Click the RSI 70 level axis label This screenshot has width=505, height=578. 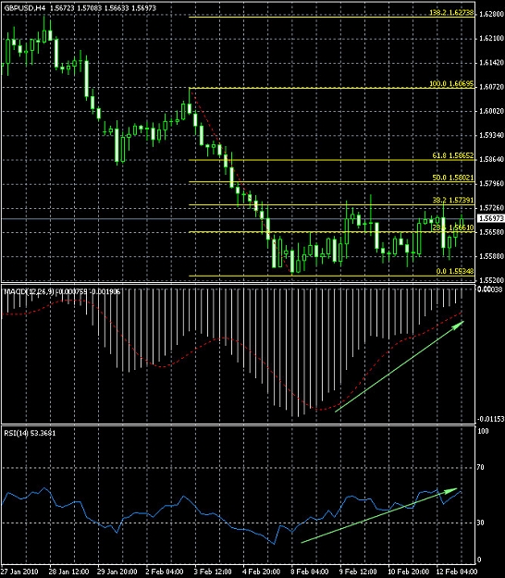(480, 467)
